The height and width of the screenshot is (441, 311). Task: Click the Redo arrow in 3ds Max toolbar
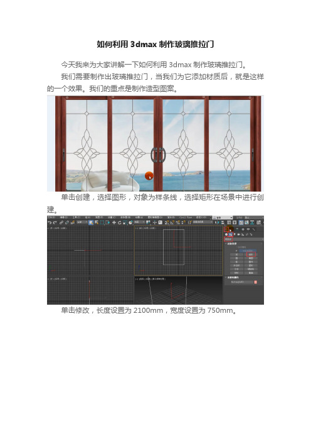click(x=55, y=222)
